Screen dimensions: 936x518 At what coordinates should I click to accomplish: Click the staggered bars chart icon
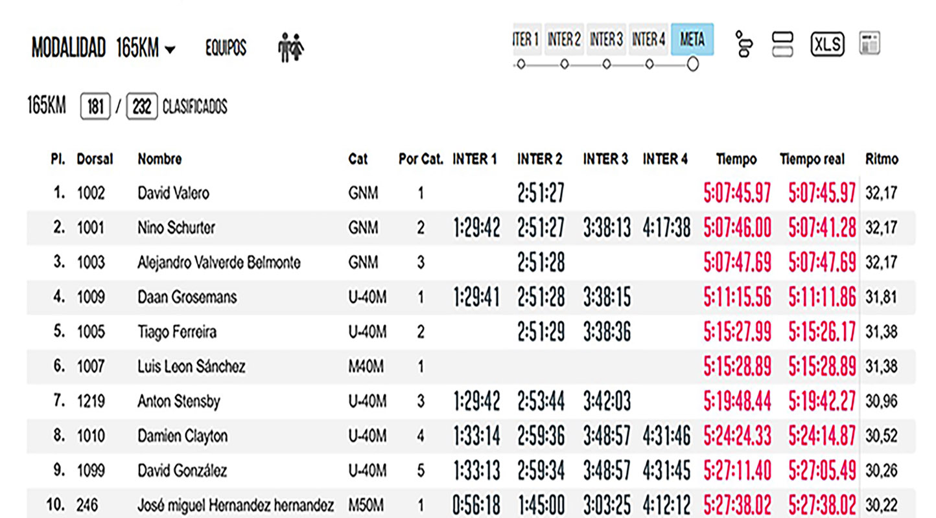pyautogui.click(x=743, y=44)
